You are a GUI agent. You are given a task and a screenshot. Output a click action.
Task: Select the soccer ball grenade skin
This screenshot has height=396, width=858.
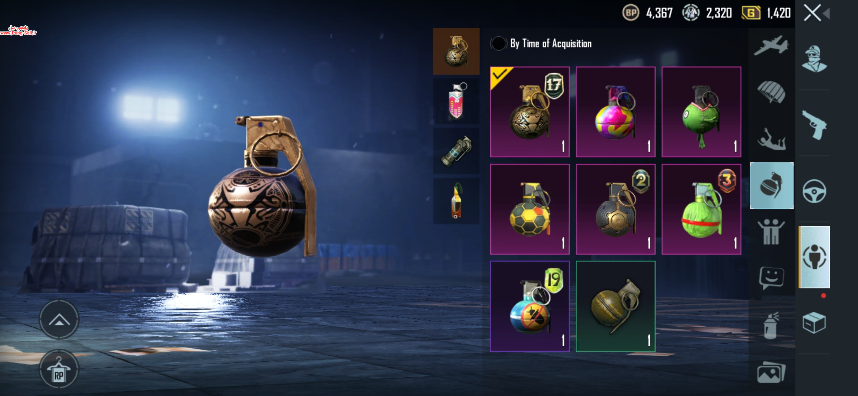[530, 209]
